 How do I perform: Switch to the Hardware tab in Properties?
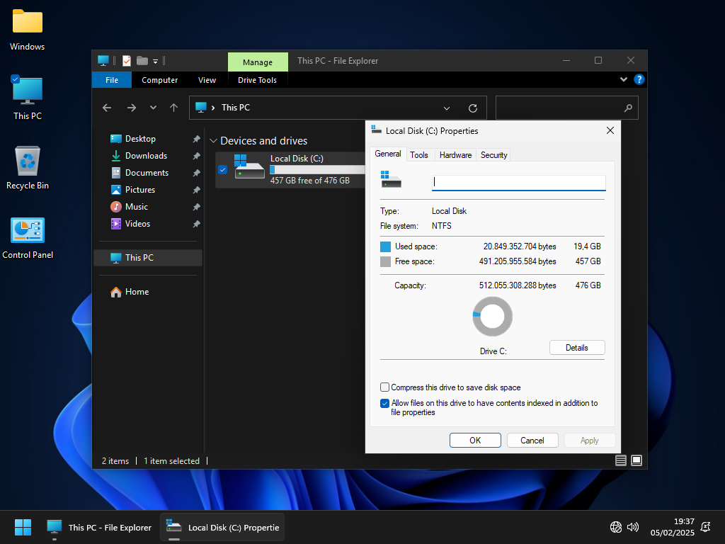455,155
